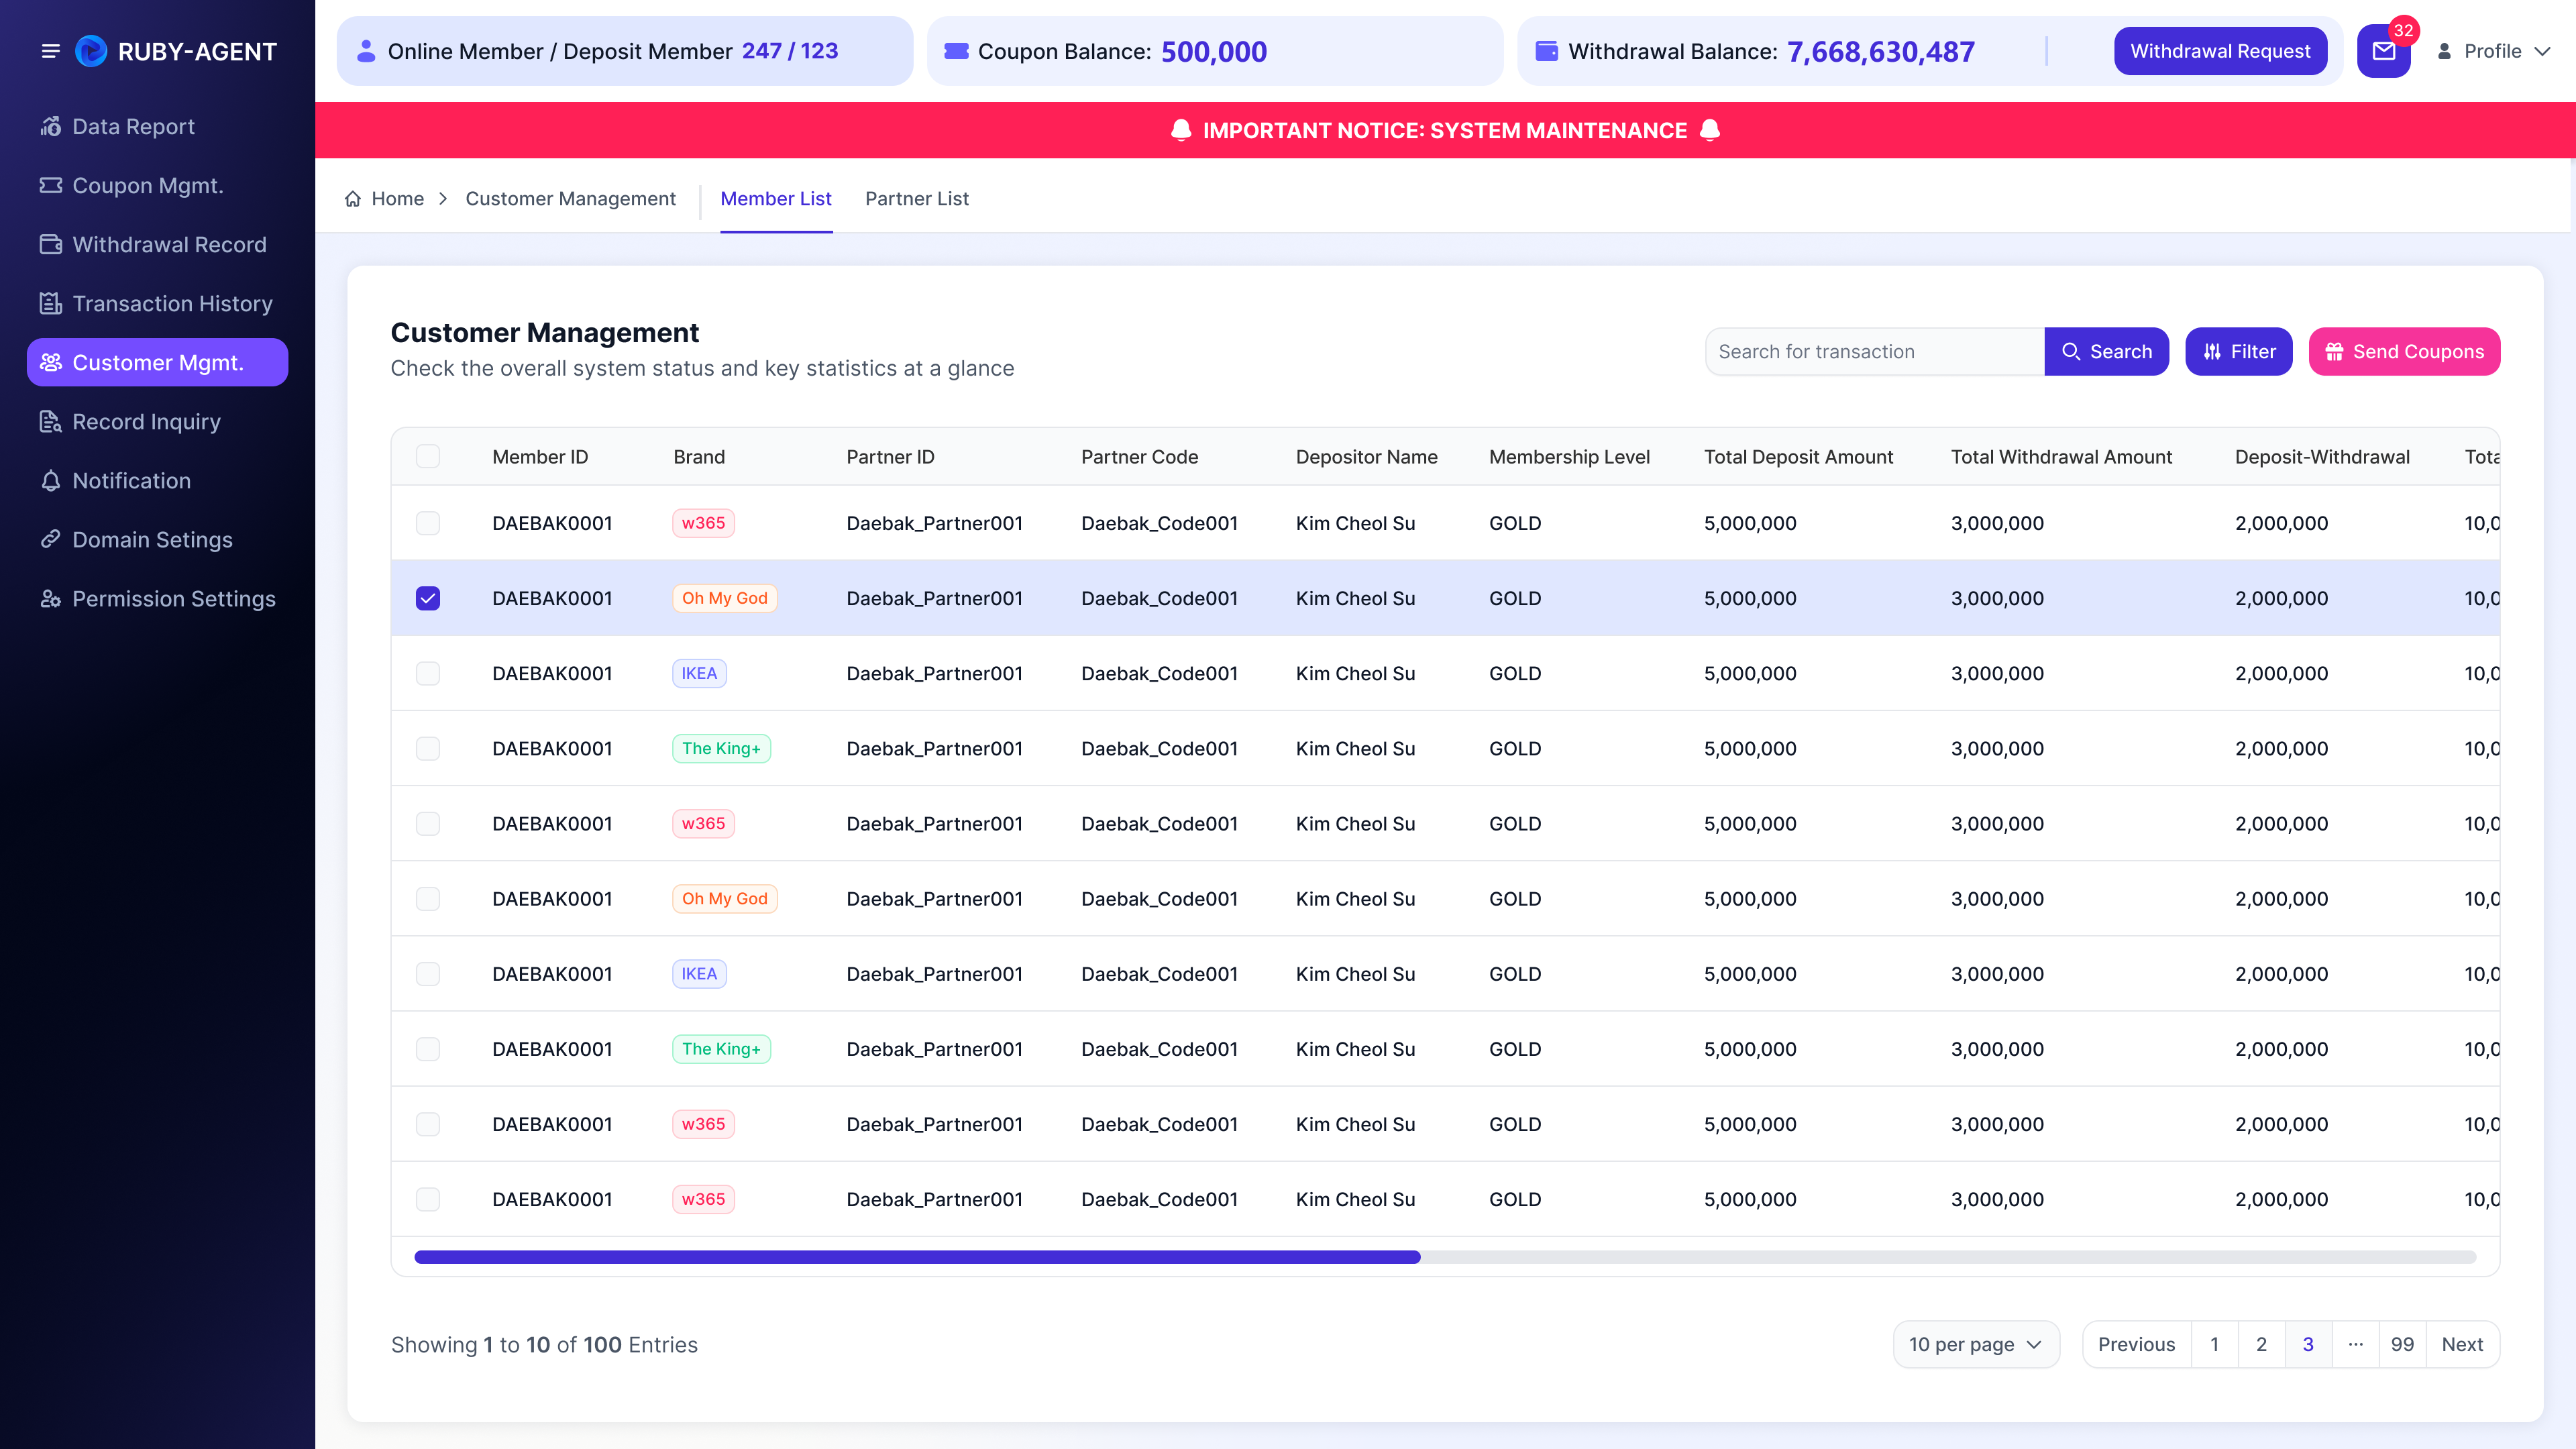The image size is (2576, 1449).
Task: Click the important system maintenance notice banner
Action: click(x=1445, y=130)
